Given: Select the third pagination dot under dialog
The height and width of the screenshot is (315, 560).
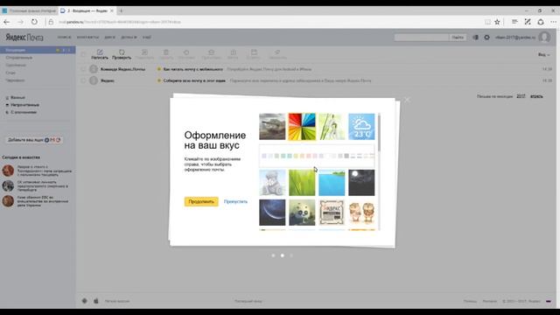Looking at the screenshot, I should [291, 255].
